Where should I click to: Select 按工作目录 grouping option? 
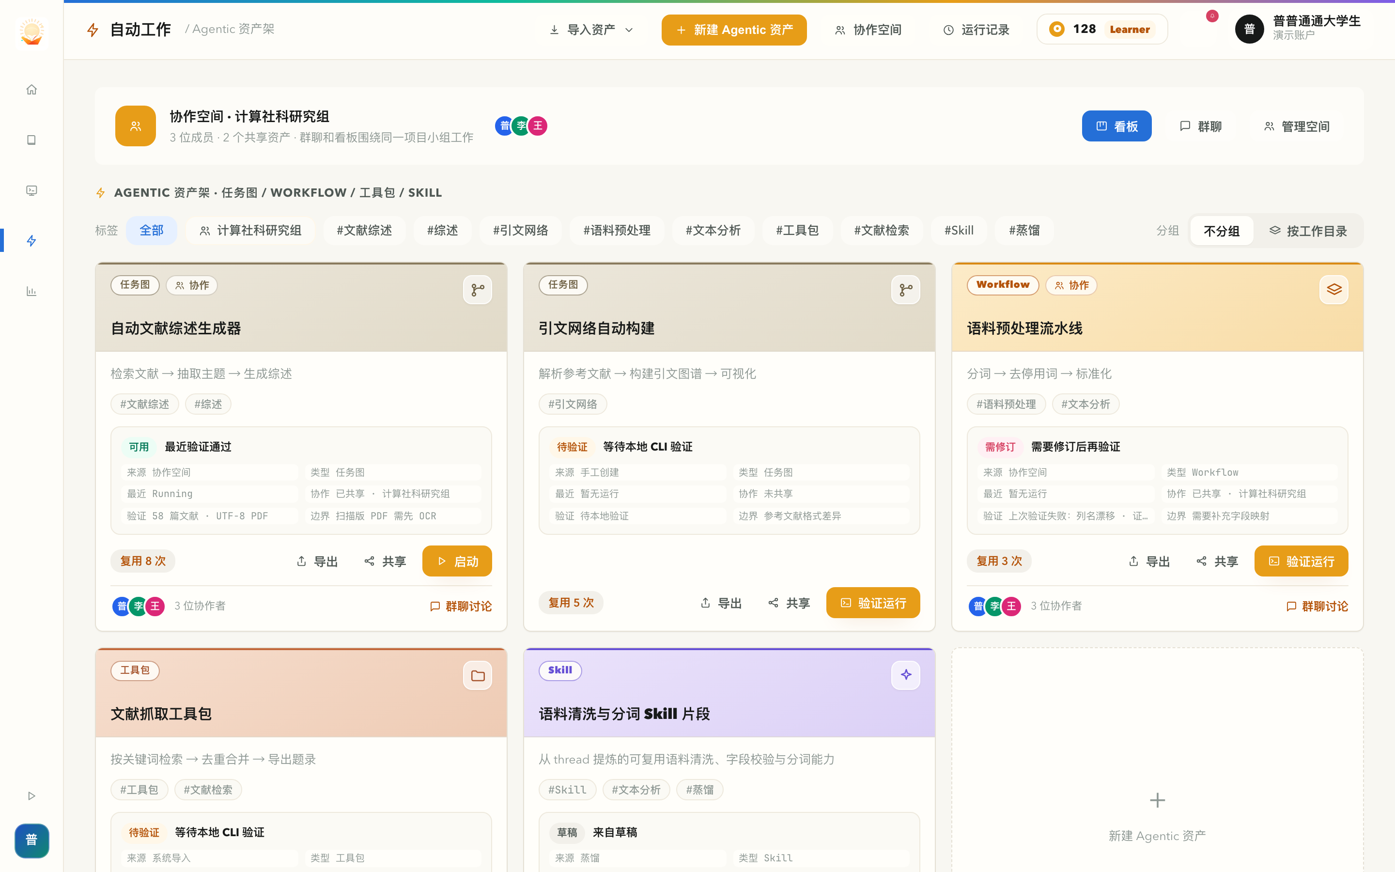tap(1308, 231)
